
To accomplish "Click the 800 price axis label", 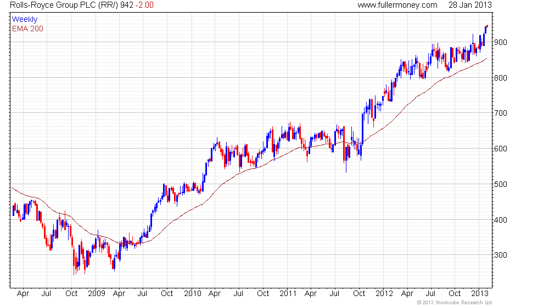I will tap(501, 78).
